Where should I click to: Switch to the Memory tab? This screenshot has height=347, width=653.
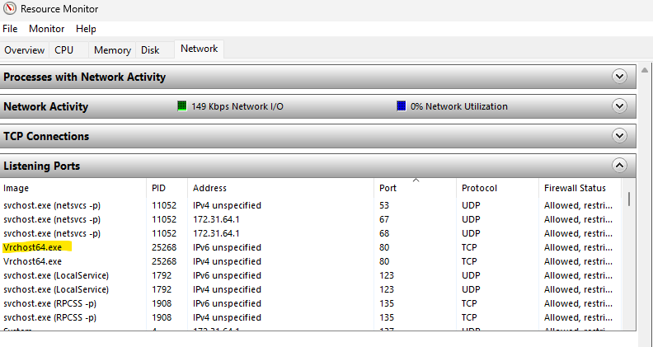click(x=112, y=50)
